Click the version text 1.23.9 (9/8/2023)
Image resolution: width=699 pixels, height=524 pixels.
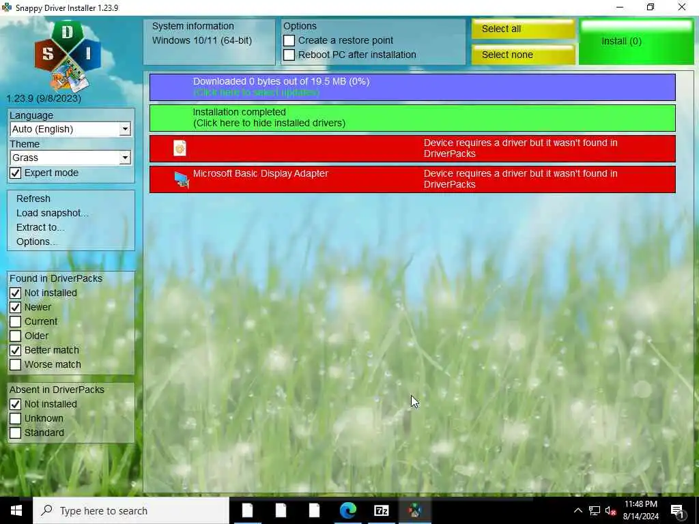click(x=44, y=98)
